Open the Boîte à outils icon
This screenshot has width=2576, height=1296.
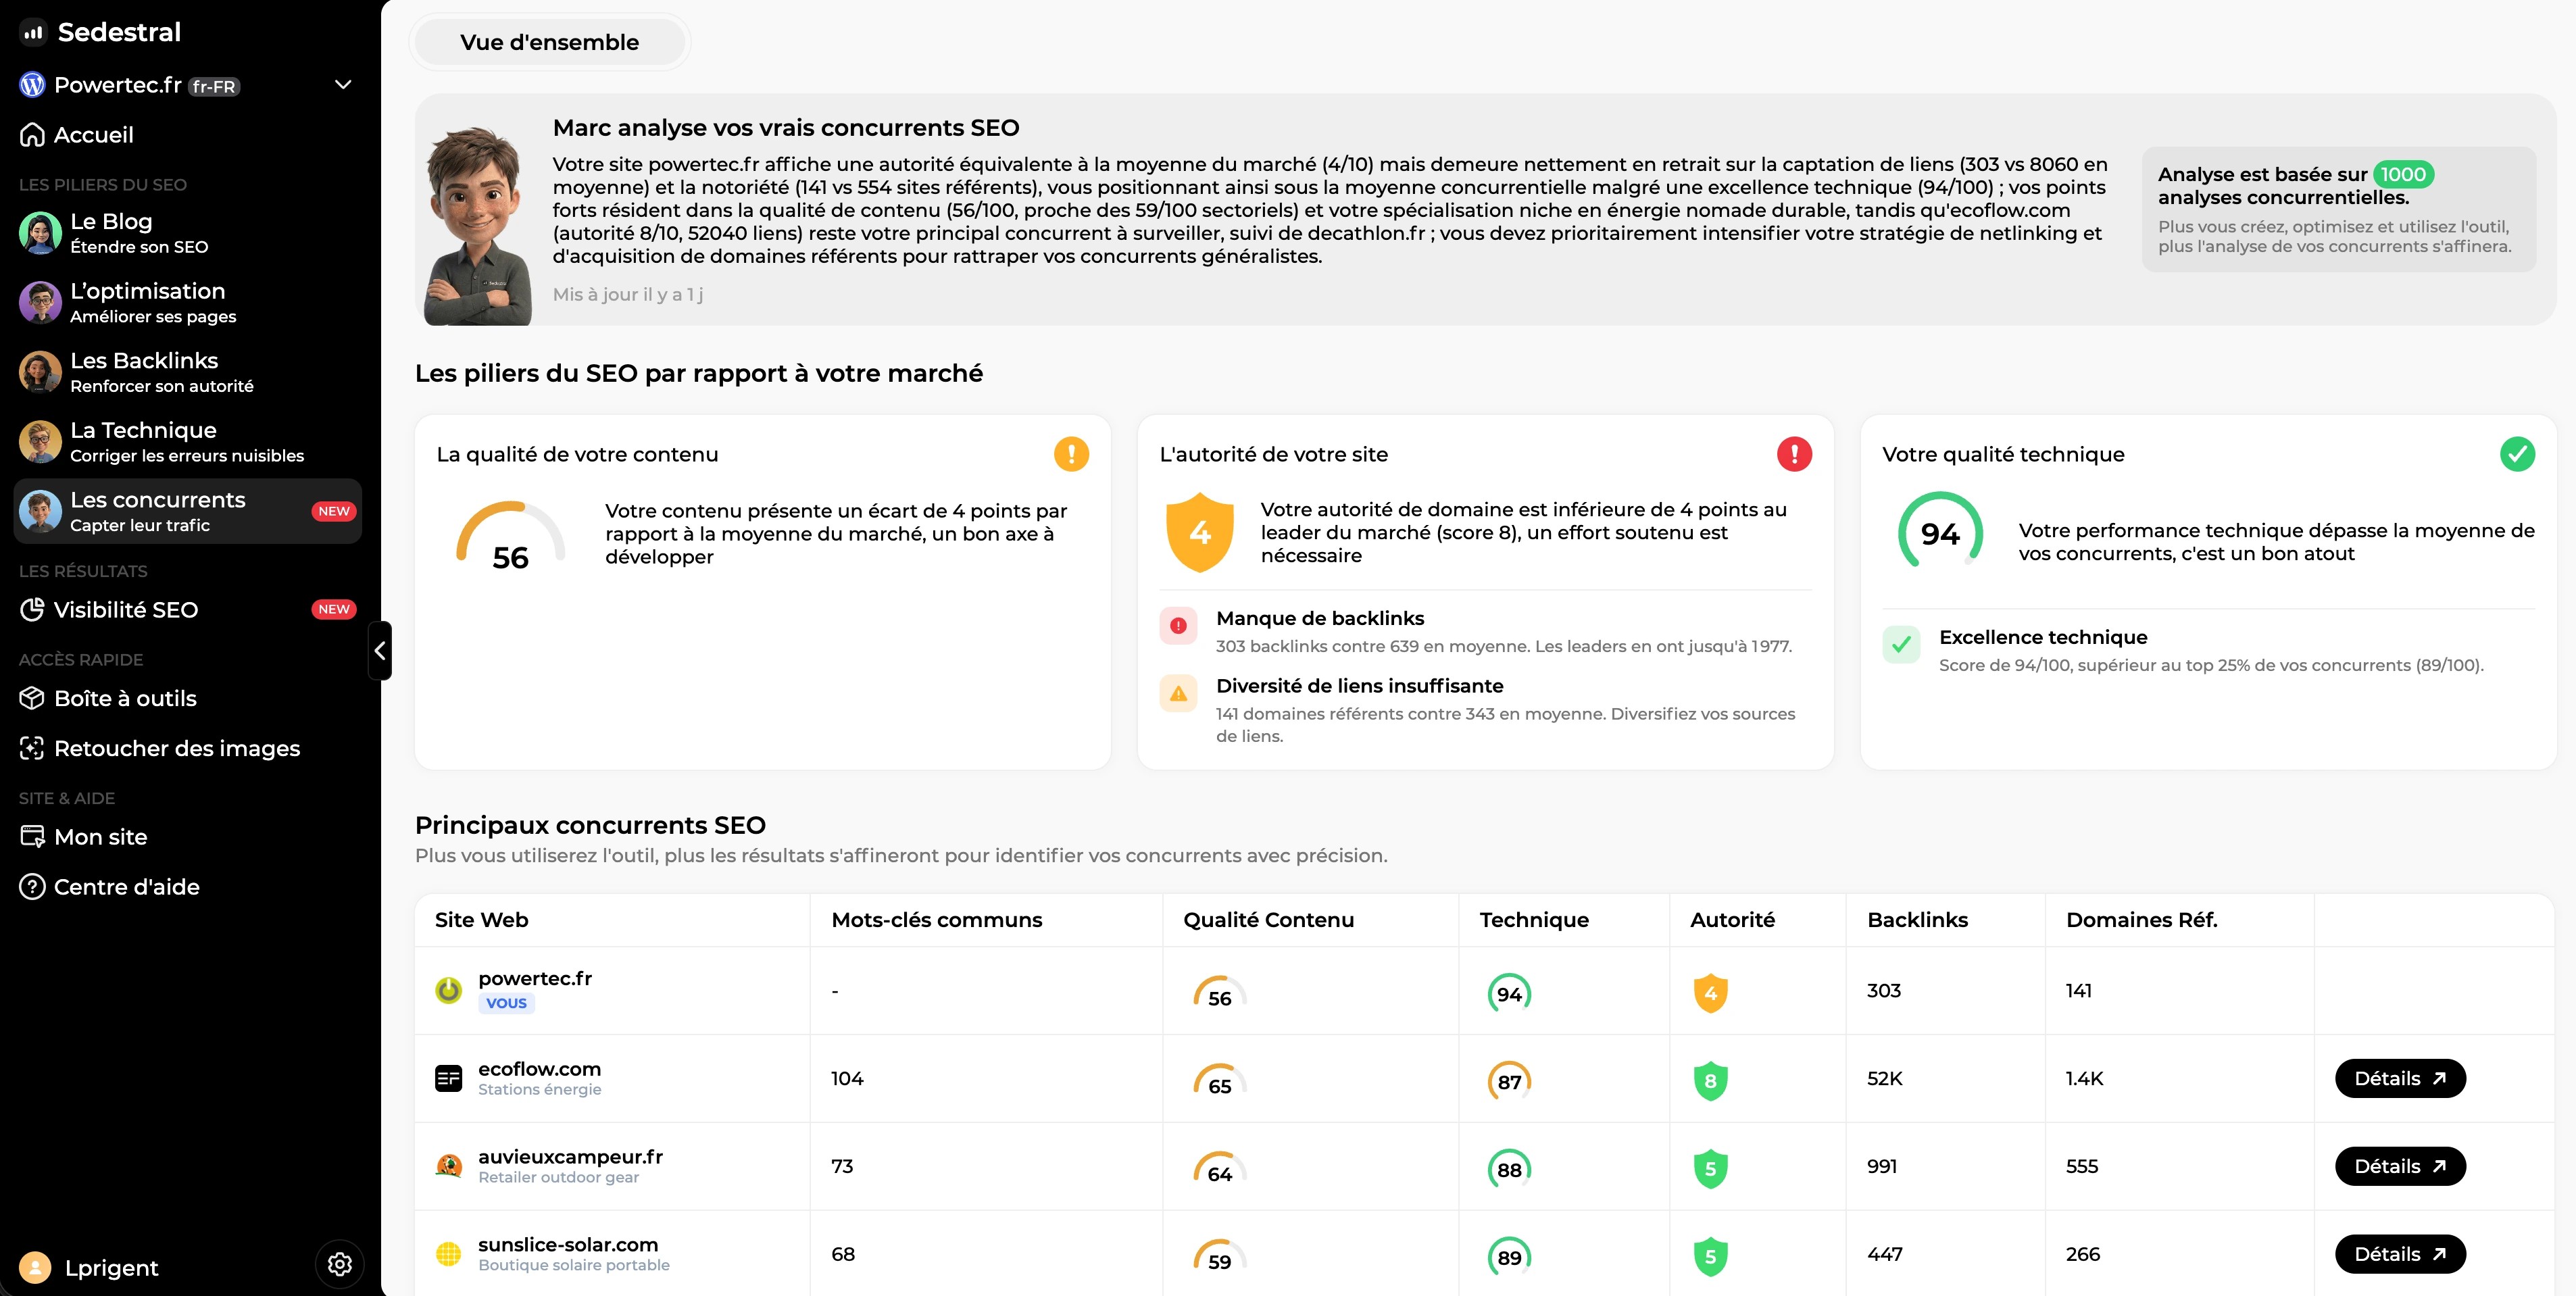32,698
